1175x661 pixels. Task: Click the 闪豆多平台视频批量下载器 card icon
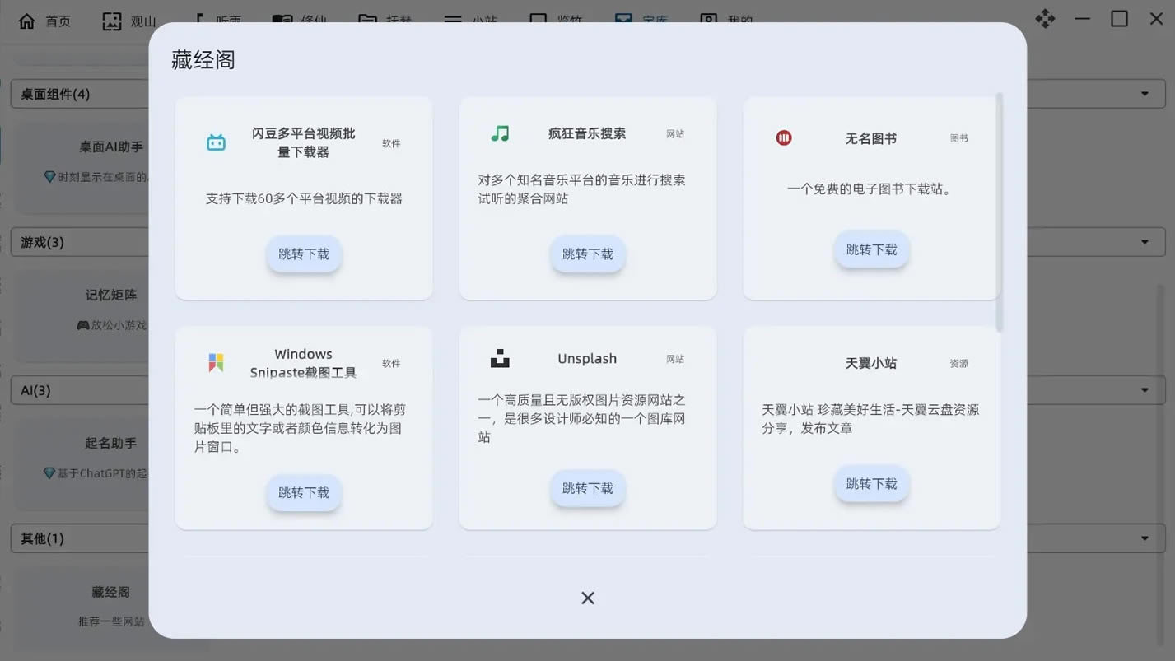(216, 143)
